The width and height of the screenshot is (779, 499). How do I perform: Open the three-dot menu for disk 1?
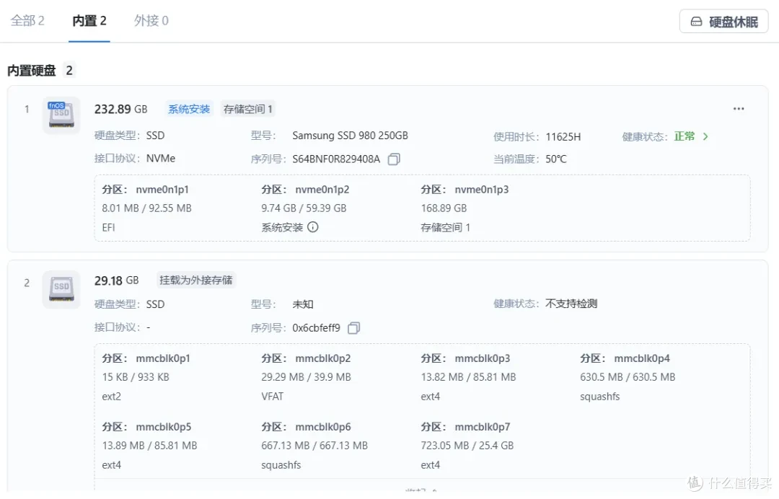point(739,109)
